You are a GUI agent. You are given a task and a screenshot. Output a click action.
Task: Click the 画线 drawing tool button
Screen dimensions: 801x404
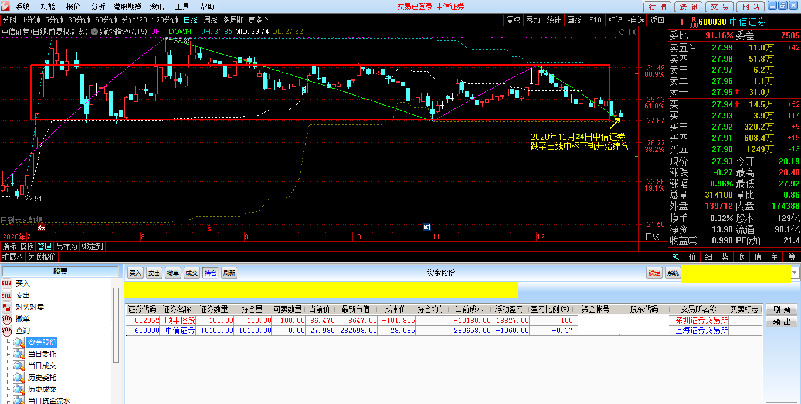[574, 20]
